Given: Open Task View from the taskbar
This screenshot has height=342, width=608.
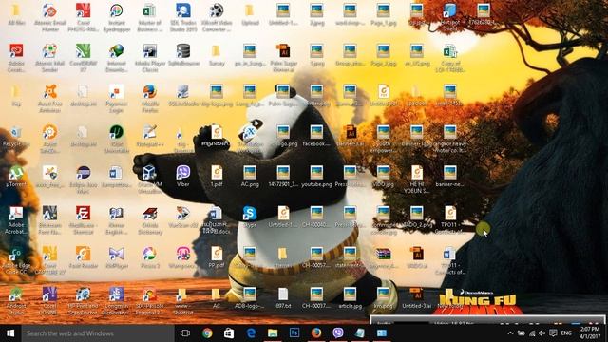Looking at the screenshot, I should 185,333.
